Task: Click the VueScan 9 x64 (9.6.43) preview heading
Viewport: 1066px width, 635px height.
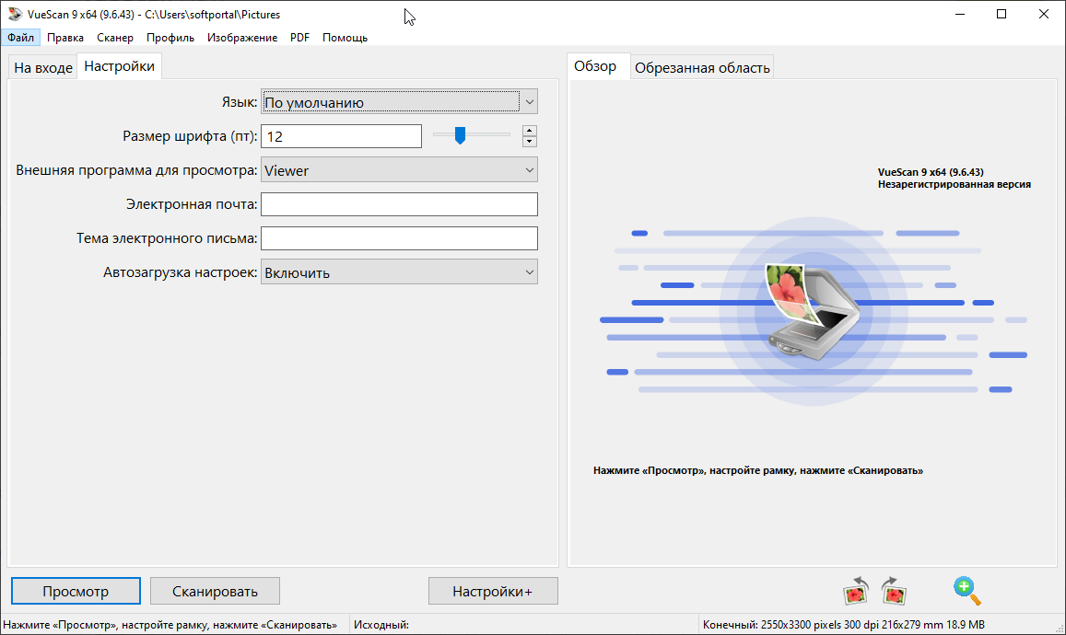Action: pos(930,172)
